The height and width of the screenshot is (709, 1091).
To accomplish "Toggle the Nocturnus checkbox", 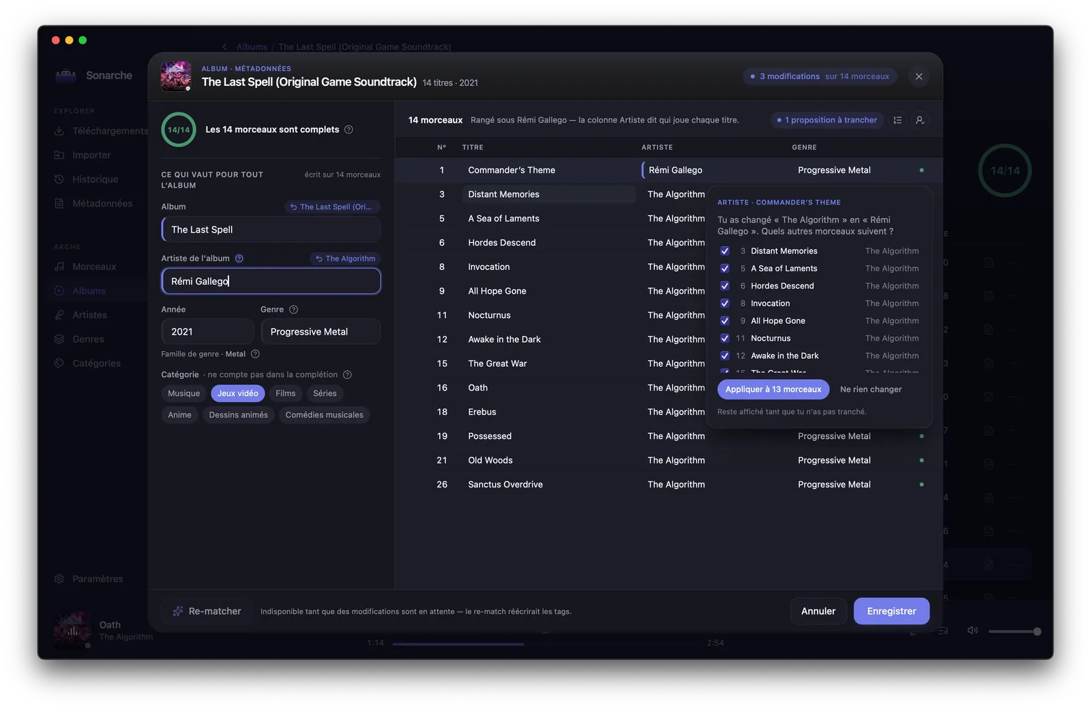I will [x=725, y=338].
